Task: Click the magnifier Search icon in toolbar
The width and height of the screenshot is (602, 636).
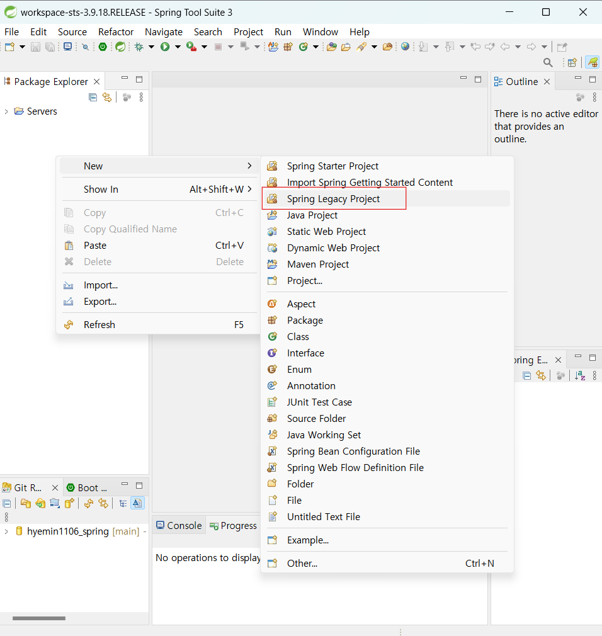Action: [x=548, y=62]
